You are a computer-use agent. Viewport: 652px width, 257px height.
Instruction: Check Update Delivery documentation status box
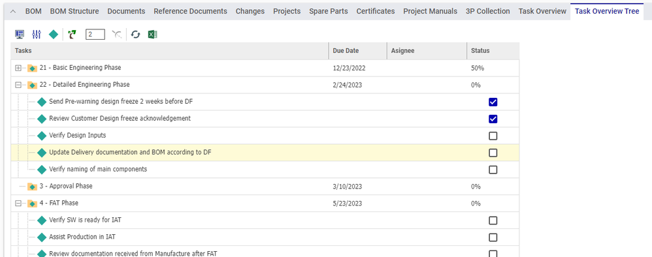click(493, 153)
